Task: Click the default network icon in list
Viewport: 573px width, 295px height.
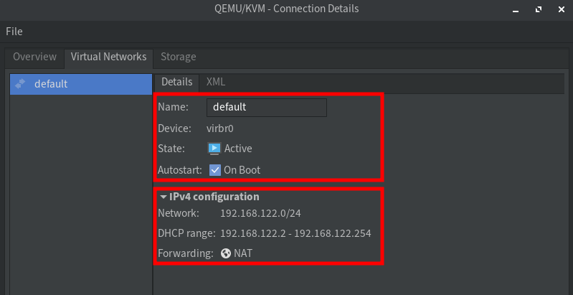Action: [x=20, y=84]
